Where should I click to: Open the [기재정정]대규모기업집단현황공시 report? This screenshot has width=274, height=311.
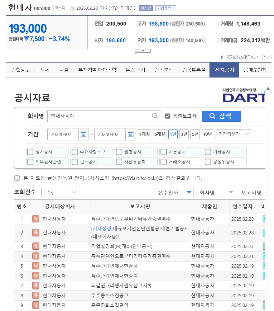[x=140, y=233]
